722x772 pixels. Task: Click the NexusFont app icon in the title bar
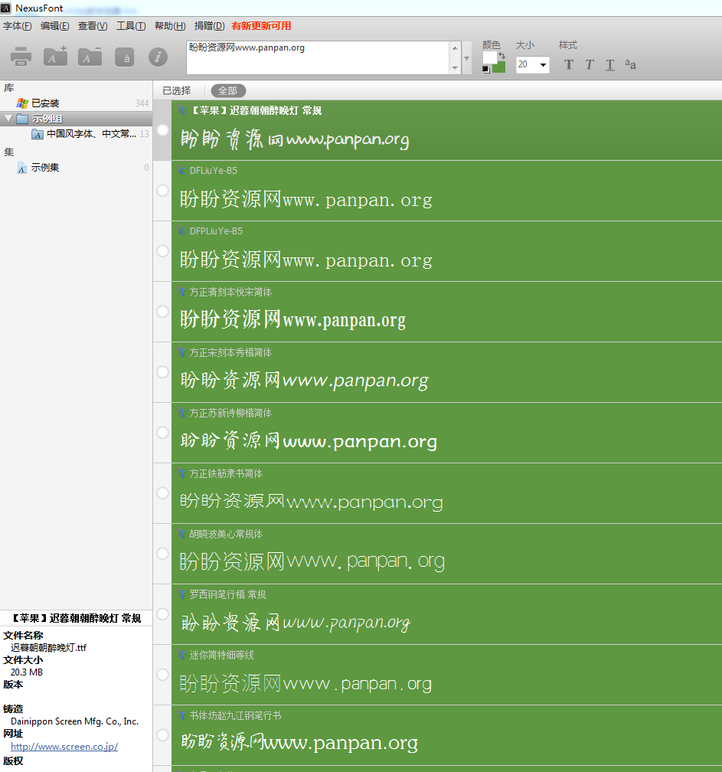[x=6, y=8]
